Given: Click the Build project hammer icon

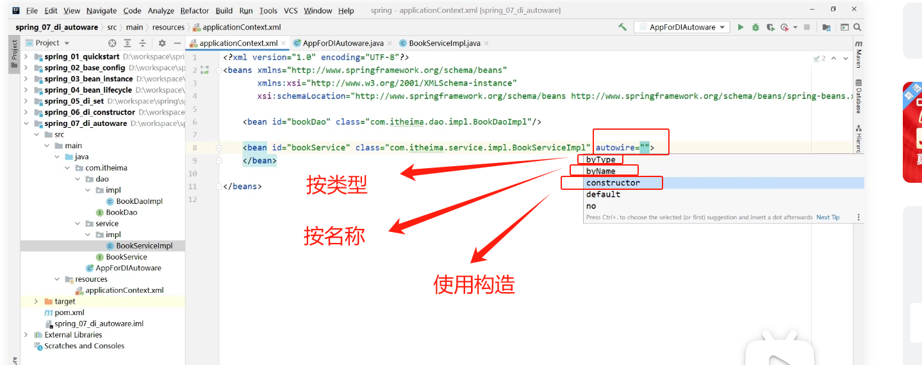Looking at the screenshot, I should pyautogui.click(x=622, y=27).
